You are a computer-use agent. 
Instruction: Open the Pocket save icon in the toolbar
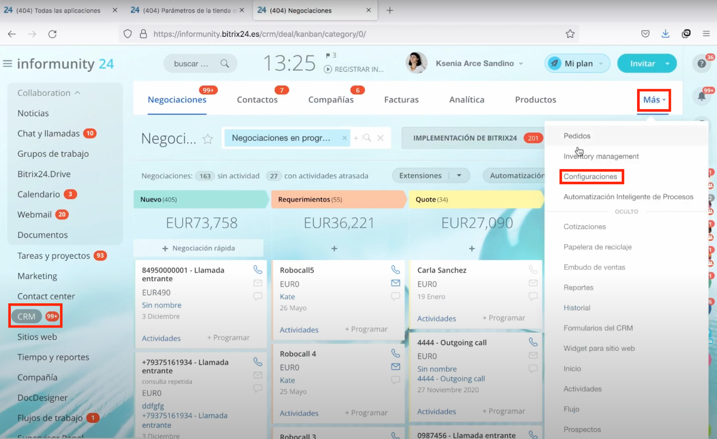coord(645,34)
